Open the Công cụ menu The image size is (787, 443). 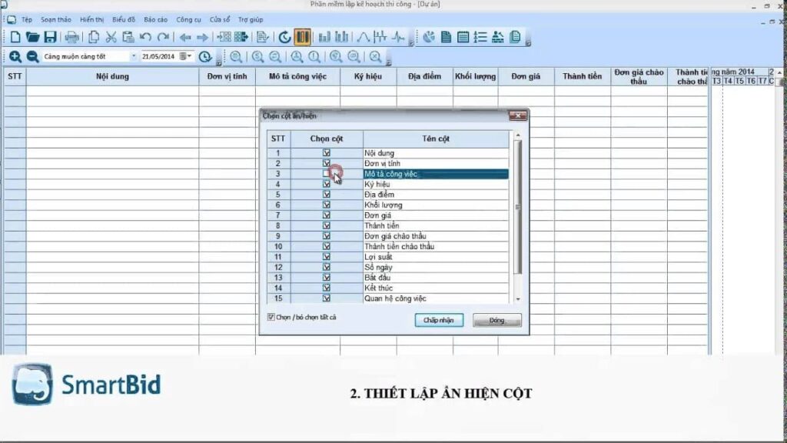coord(189,19)
